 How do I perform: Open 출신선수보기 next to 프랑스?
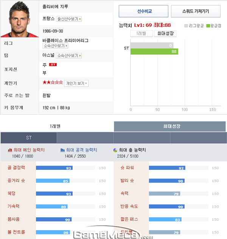[69, 19]
